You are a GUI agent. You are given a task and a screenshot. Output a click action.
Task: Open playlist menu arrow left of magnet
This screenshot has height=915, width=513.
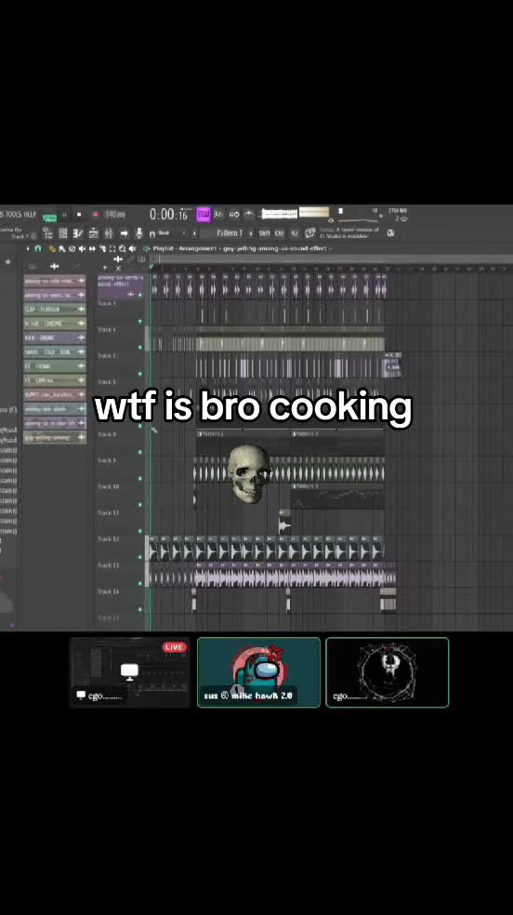click(x=27, y=248)
